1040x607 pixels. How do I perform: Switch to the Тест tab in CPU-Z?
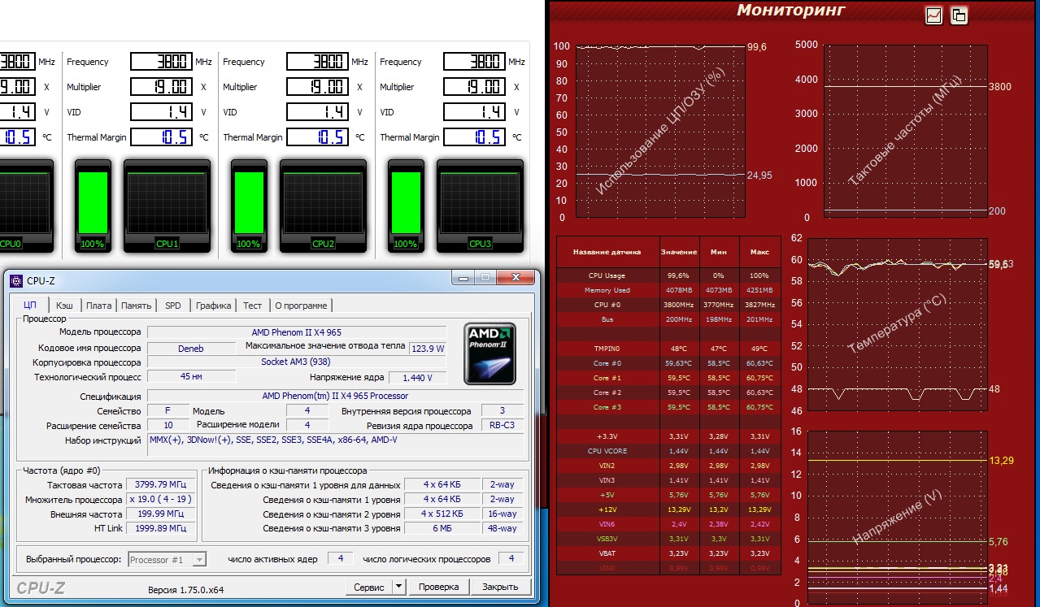(x=253, y=306)
